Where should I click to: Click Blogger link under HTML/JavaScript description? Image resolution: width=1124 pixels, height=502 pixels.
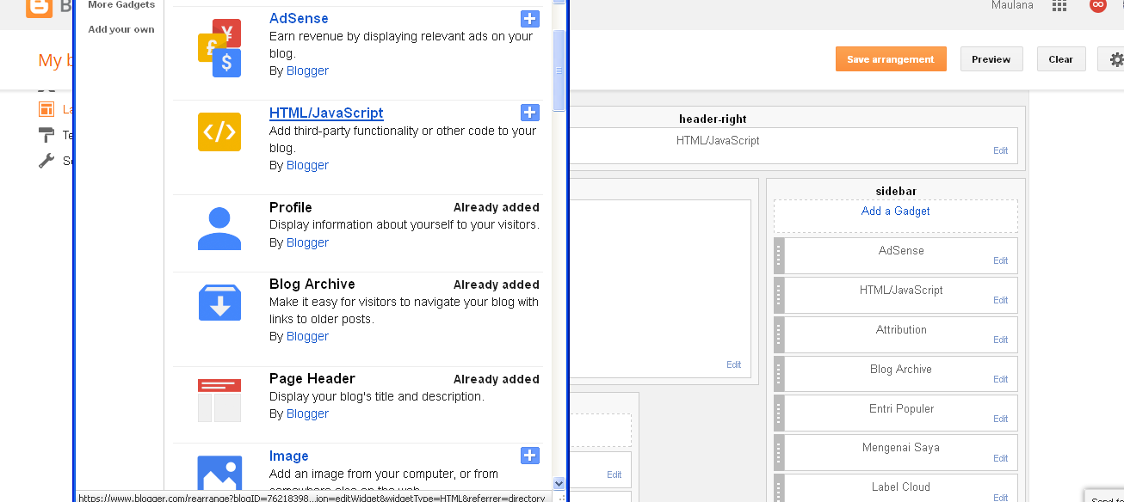click(x=307, y=165)
